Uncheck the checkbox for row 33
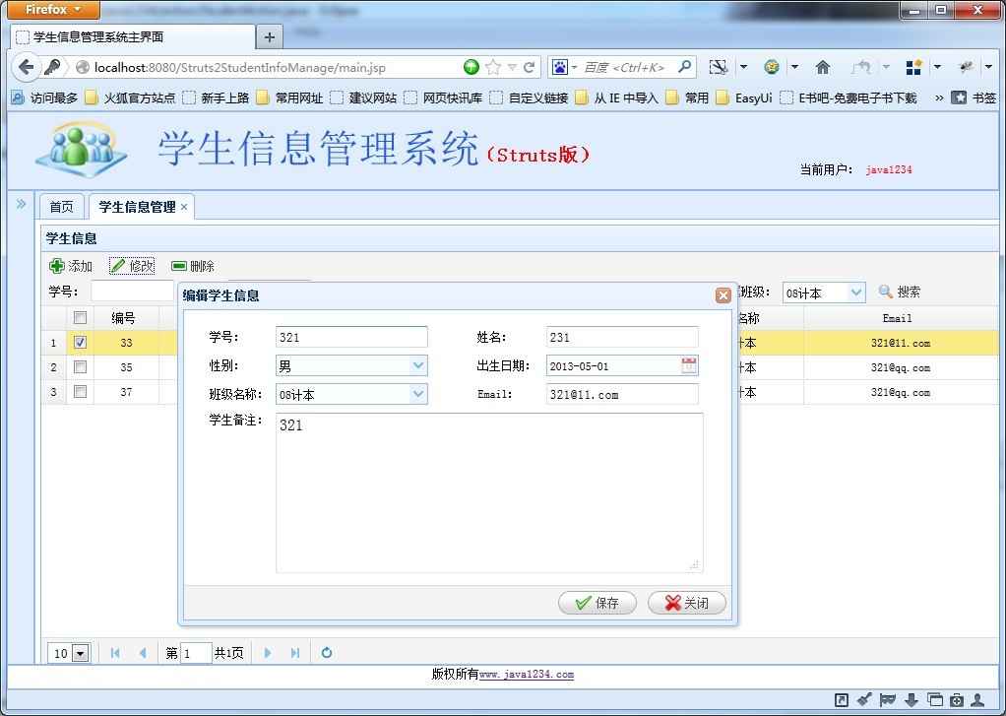The image size is (1006, 716). pos(80,343)
